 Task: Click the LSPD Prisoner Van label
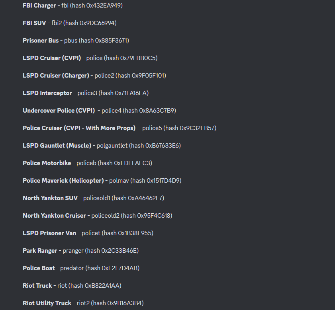49,233
